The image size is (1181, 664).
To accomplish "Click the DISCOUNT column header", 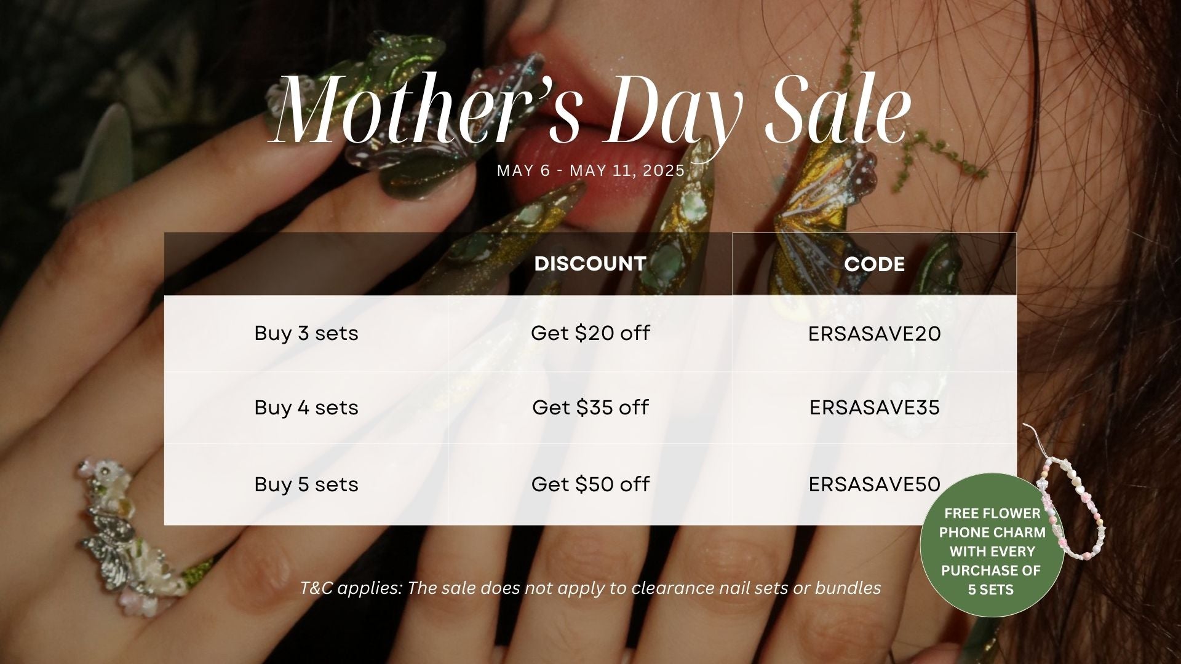I will click(x=590, y=264).
